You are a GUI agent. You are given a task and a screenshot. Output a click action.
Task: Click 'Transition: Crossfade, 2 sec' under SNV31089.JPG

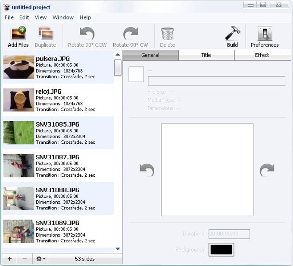click(65, 241)
